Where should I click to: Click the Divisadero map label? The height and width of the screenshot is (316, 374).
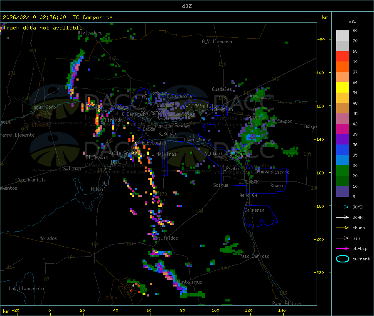pyautogui.click(x=90, y=33)
